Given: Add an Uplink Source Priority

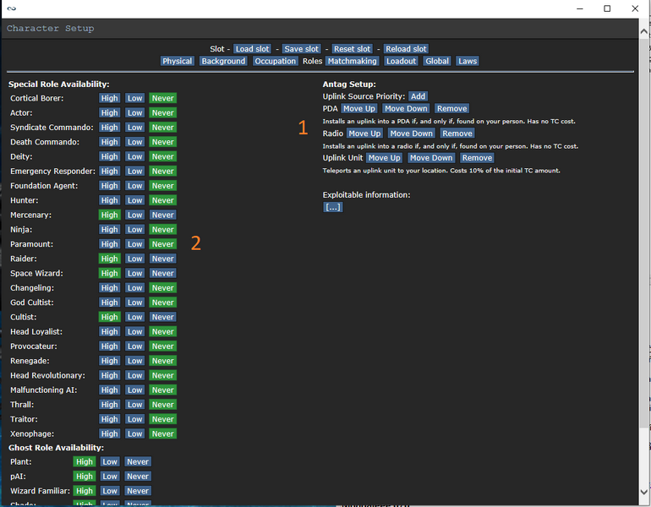Looking at the screenshot, I should click(418, 96).
